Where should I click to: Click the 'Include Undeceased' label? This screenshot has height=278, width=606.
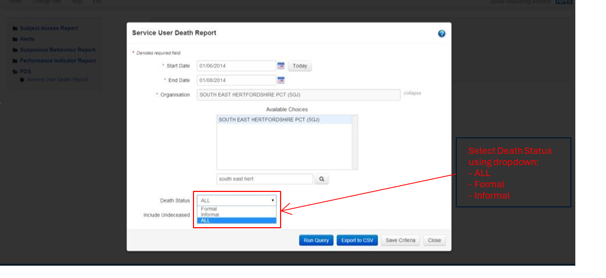(166, 215)
